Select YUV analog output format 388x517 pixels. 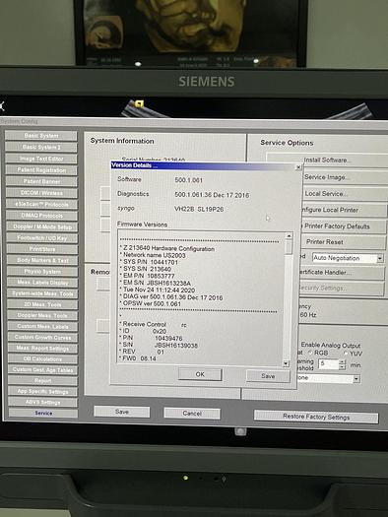[346, 354]
